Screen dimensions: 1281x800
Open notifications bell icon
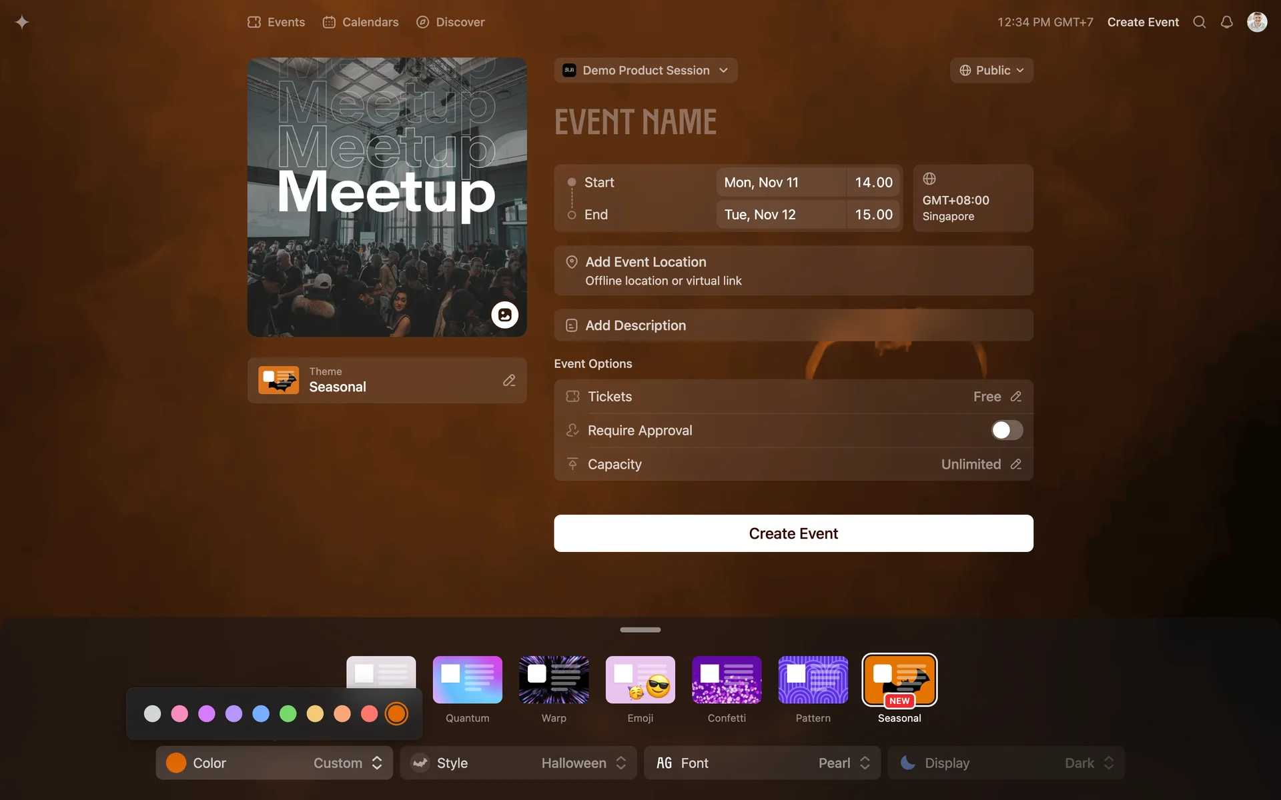tap(1226, 22)
